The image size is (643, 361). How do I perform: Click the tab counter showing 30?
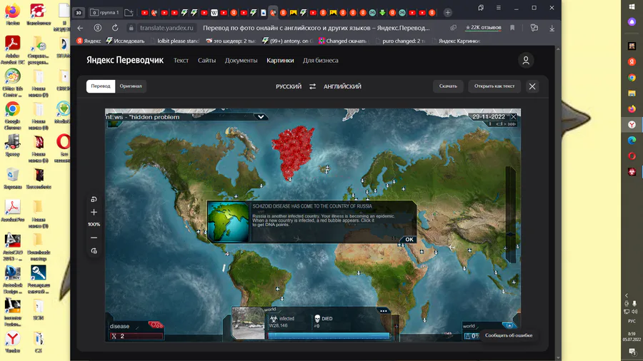[x=79, y=13]
